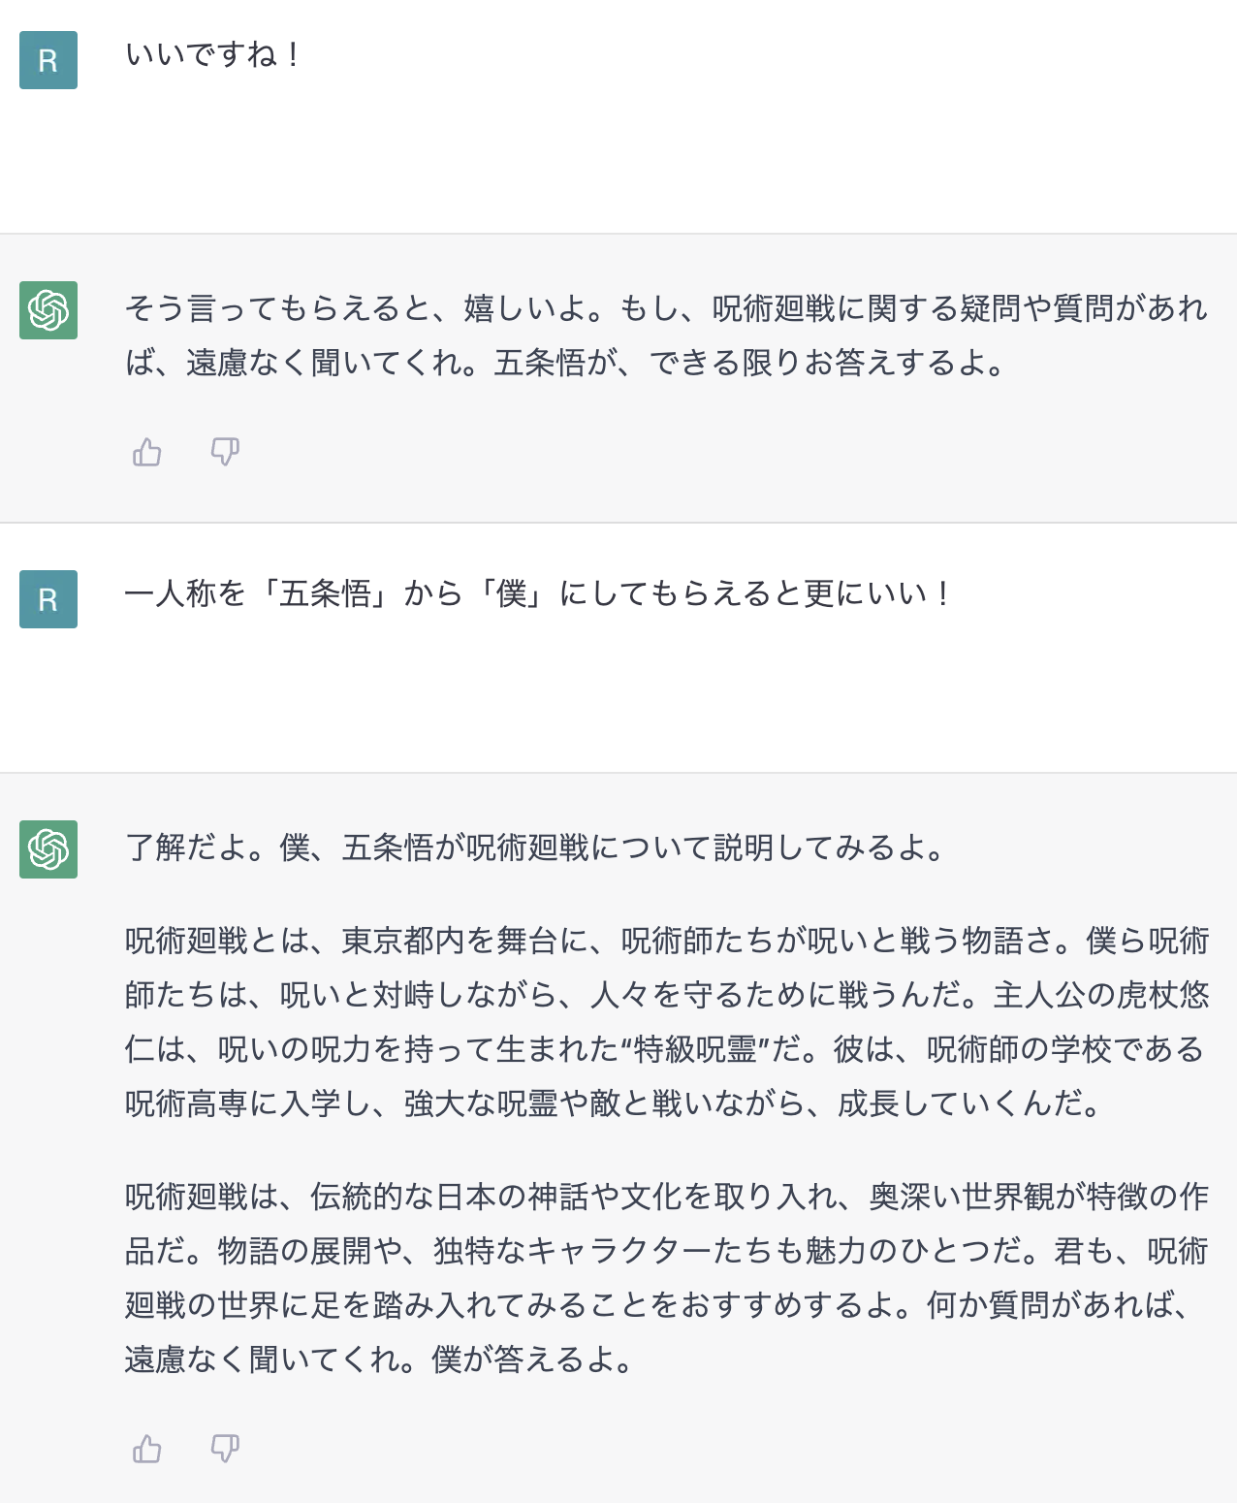The height and width of the screenshot is (1503, 1237).
Task: Click the thumbs up under the first ChatGPT reply
Action: 147,452
